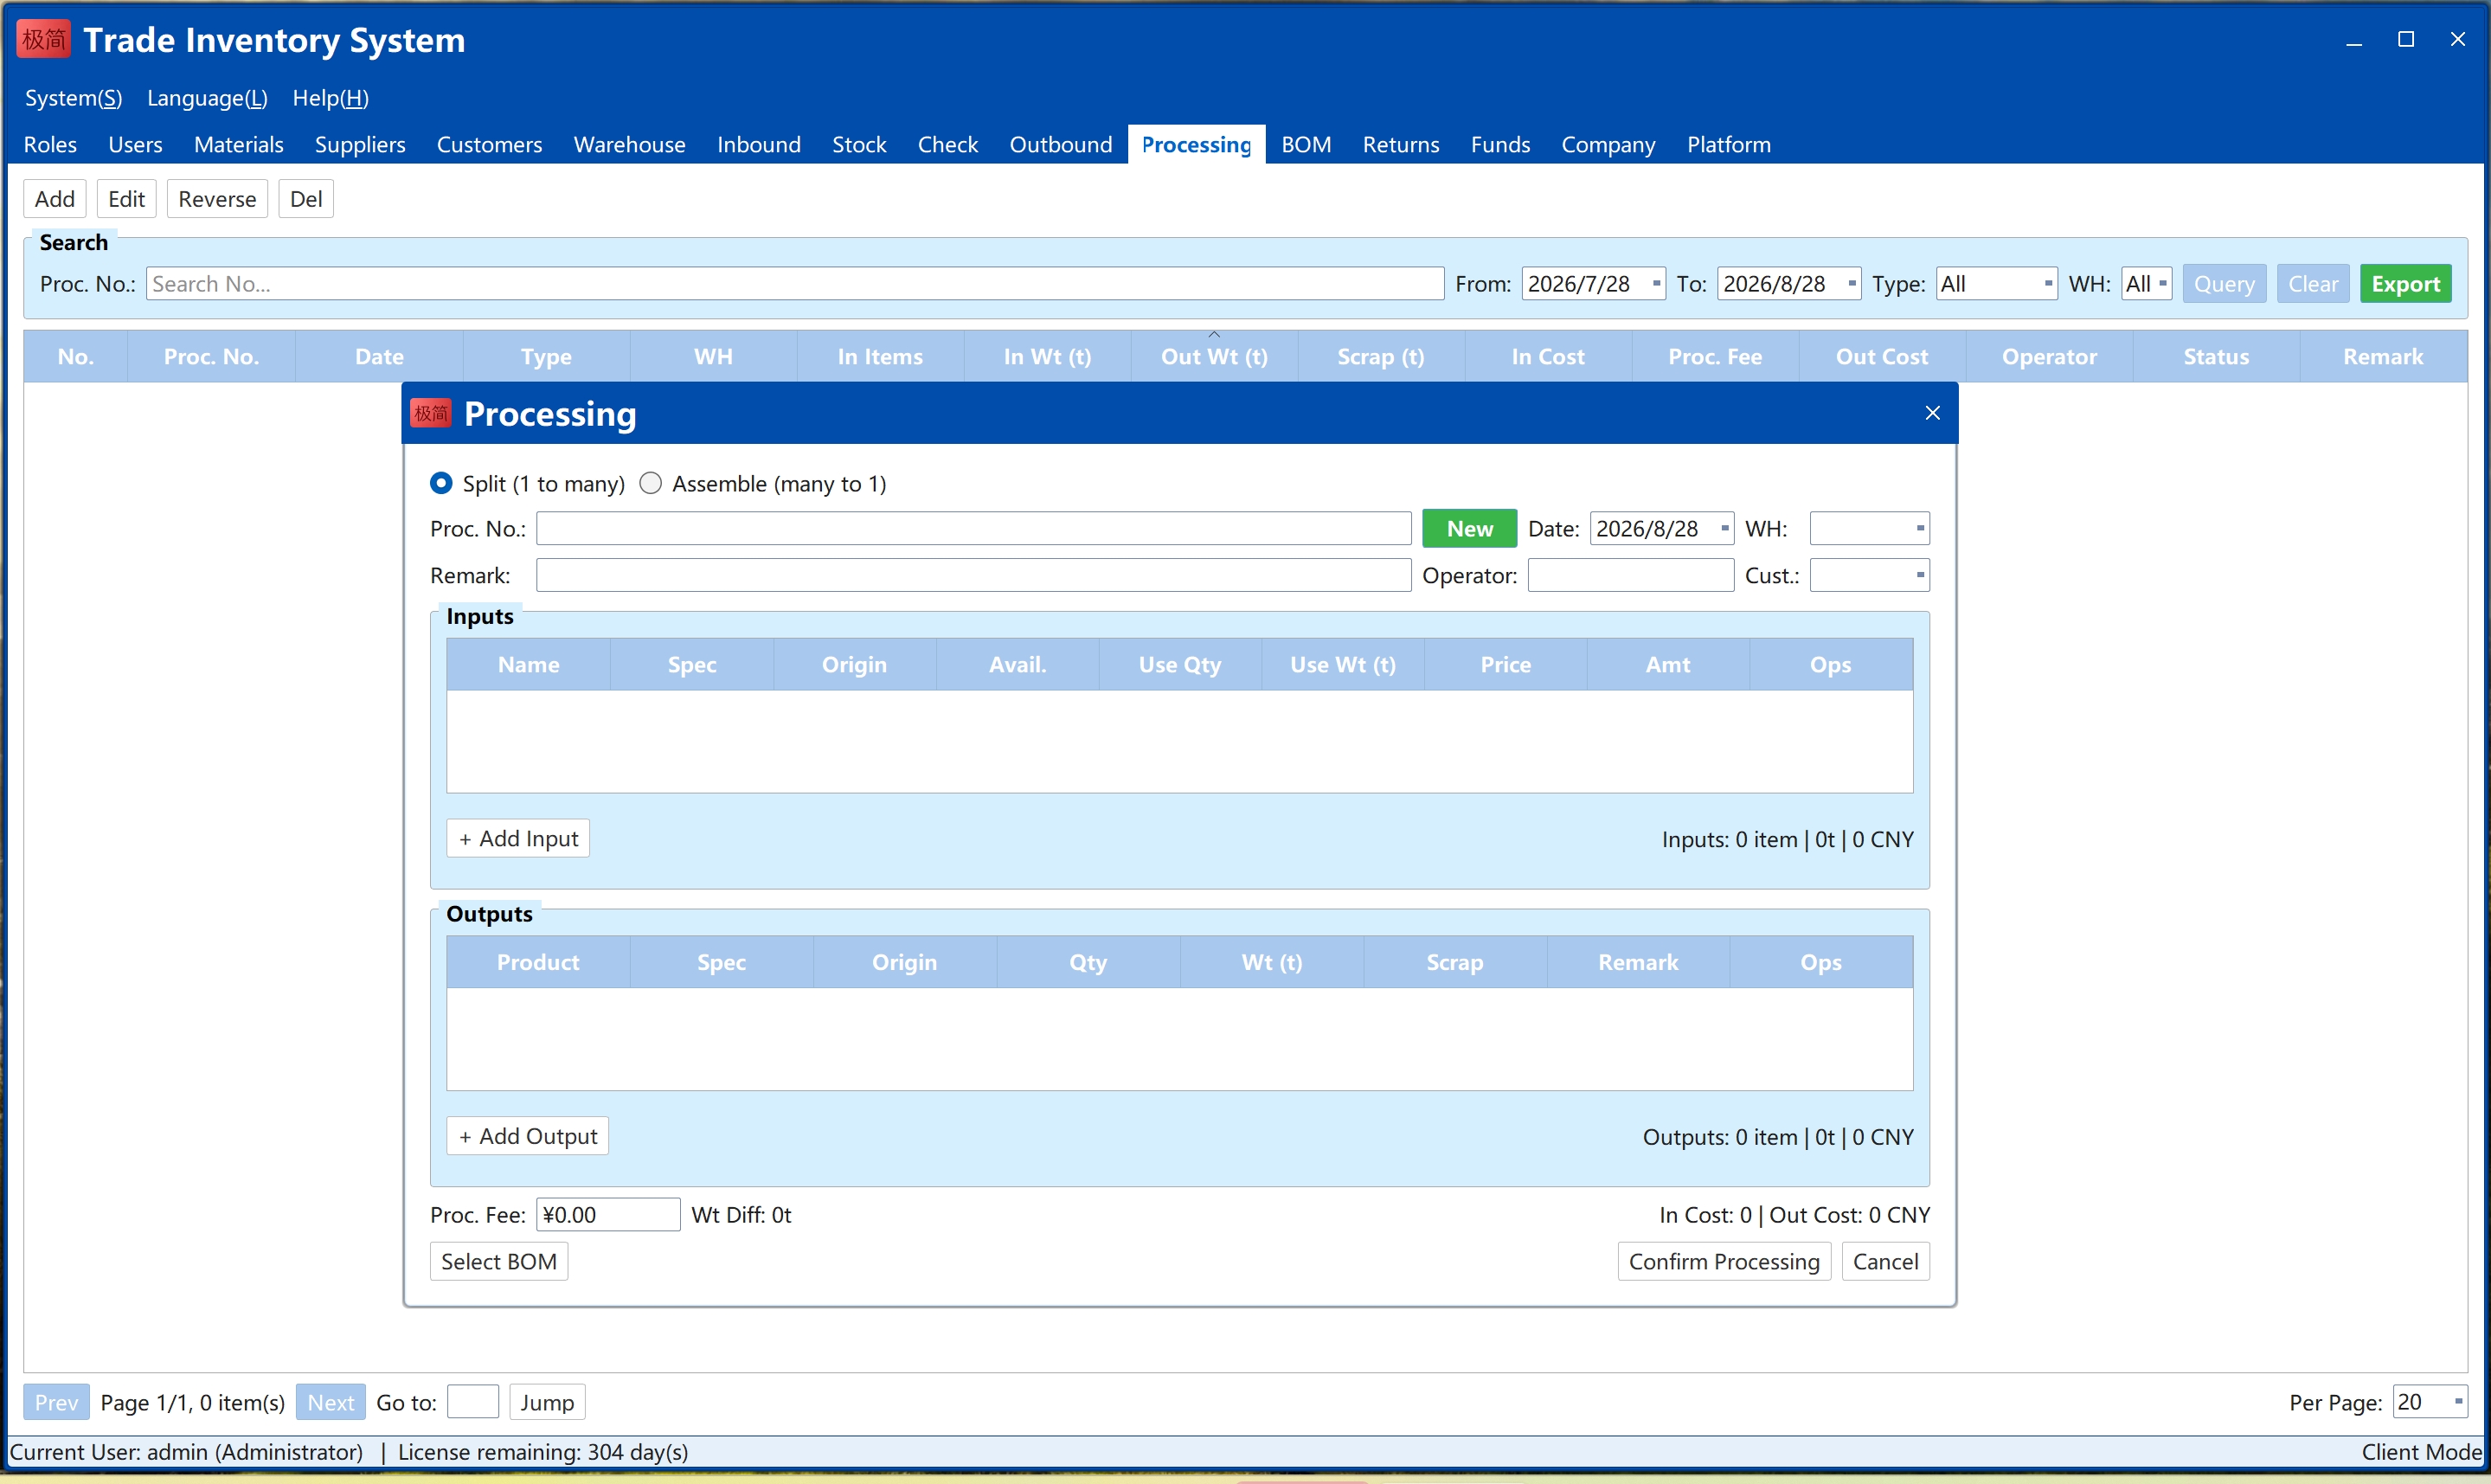Click the Add toolbar button
Screen dimensions: 2491x1484
tap(55, 199)
